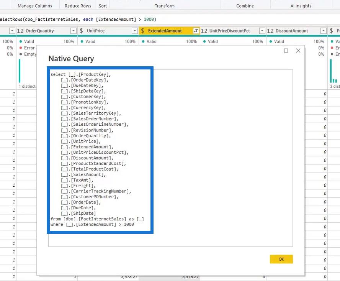Open the UnitPriceDiscountPct column filter dropdown

pos(262,31)
